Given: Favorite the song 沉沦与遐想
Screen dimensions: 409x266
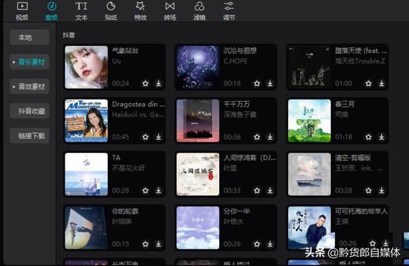Looking at the screenshot, I should click(x=257, y=84).
